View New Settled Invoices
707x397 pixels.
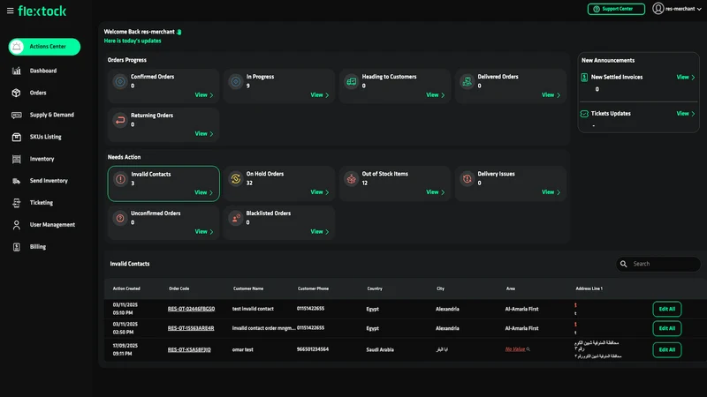click(686, 78)
